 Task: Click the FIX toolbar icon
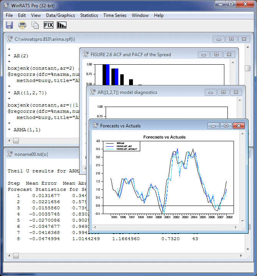(x=48, y=25)
